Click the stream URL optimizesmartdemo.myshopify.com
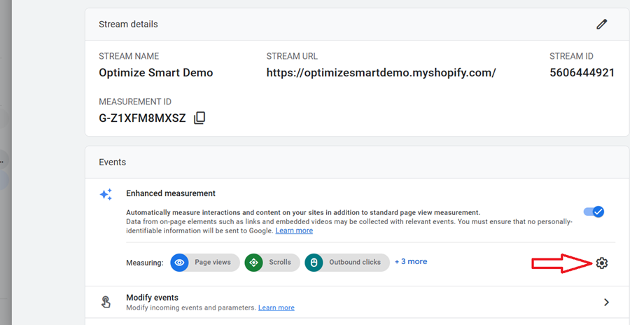 click(x=381, y=73)
